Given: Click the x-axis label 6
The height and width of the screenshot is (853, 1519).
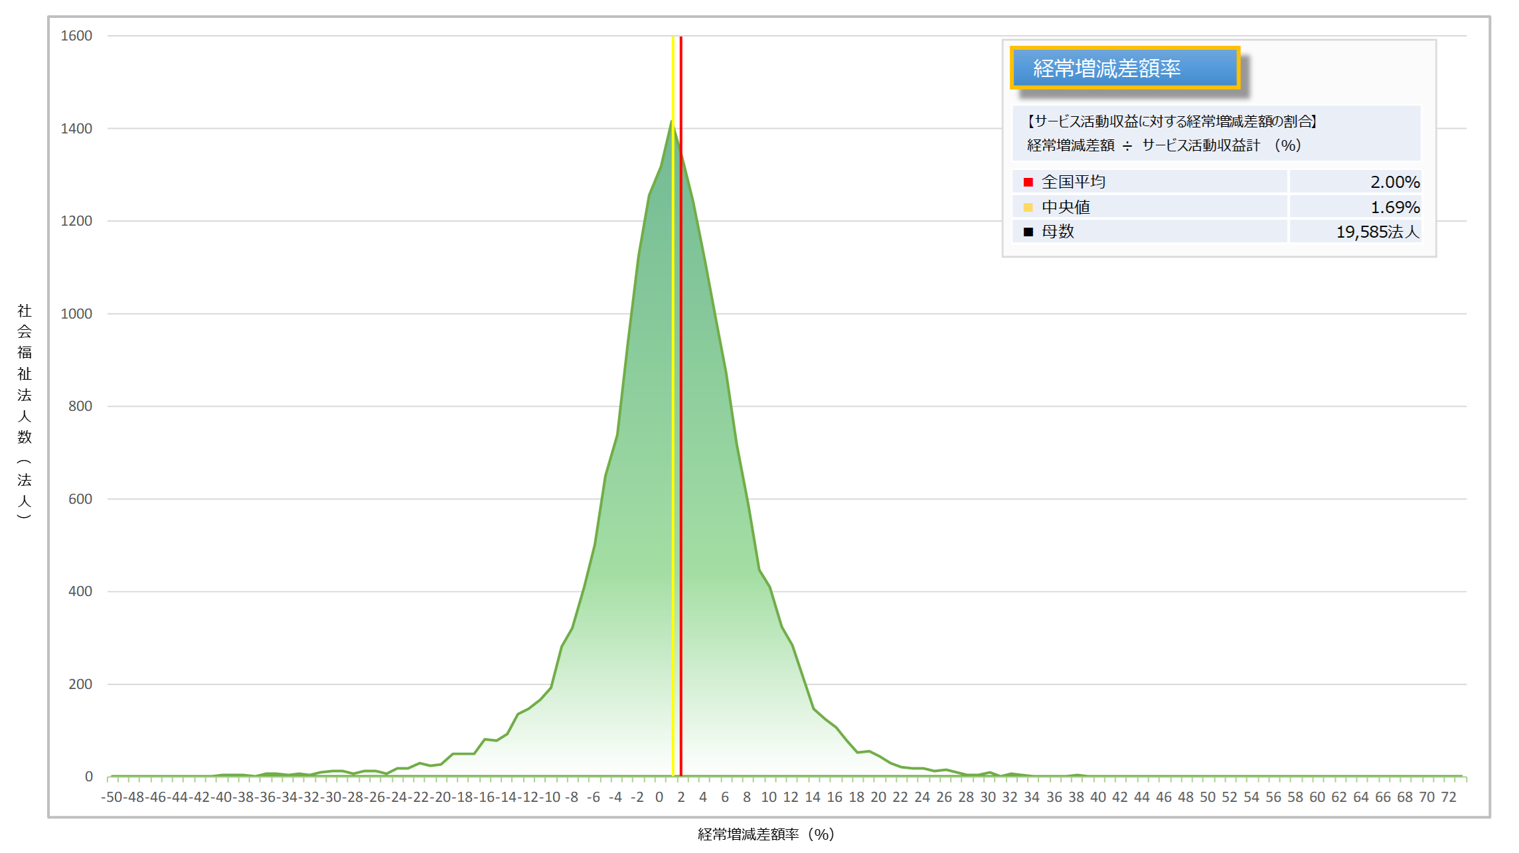Looking at the screenshot, I should point(725,797).
